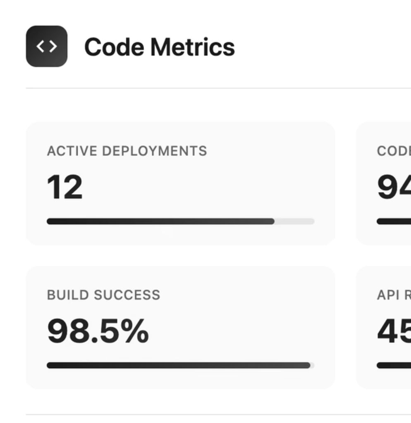Screen dimensions: 411x423
Task: Click the cut-off 94 metric value
Action: pos(393,187)
